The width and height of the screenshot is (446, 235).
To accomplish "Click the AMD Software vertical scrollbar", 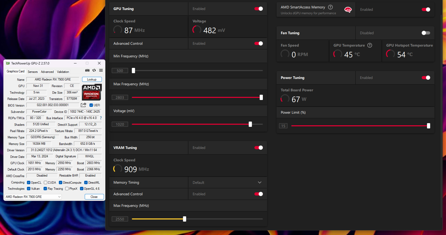I will tap(441, 116).
